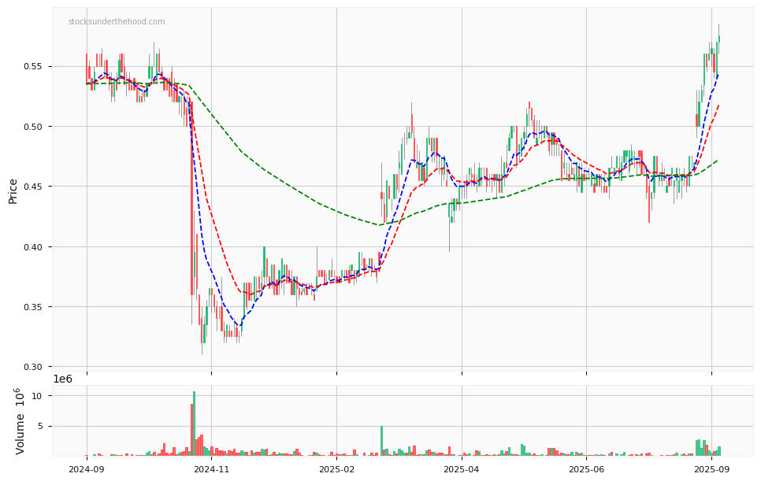Click the 2025-04 date label

pos(462,469)
